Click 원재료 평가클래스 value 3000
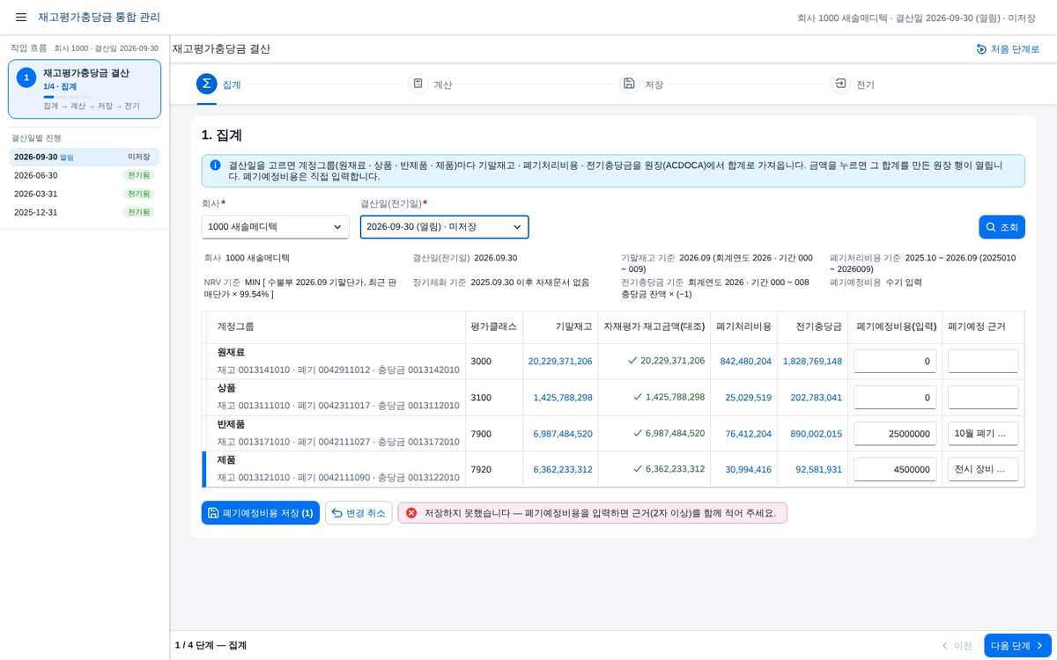This screenshot has width=1057, height=660. point(481,361)
